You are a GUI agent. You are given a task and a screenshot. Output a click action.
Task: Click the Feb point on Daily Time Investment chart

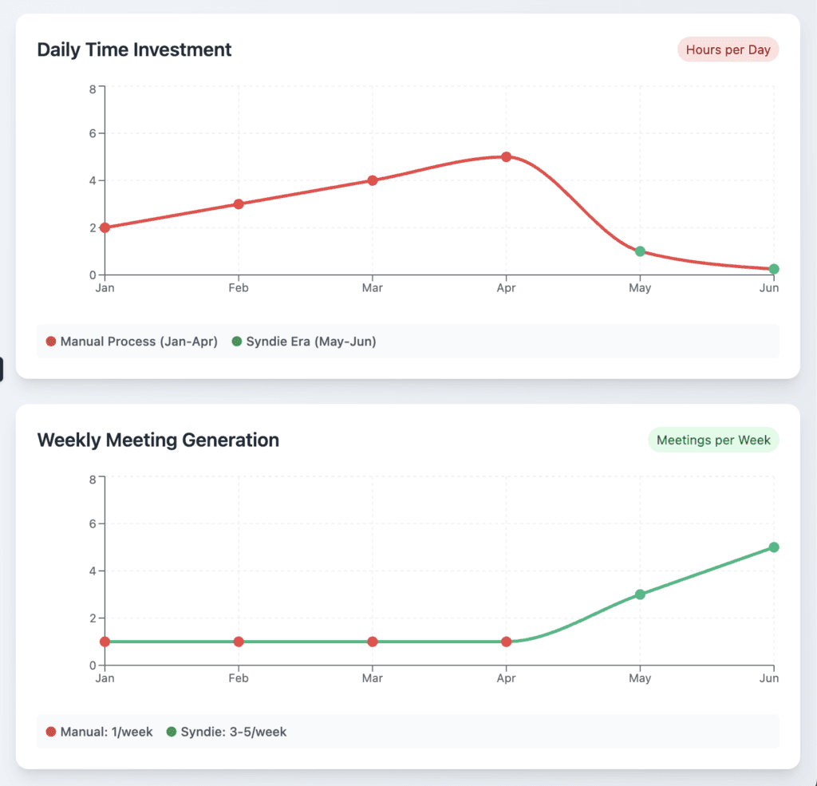click(x=239, y=203)
